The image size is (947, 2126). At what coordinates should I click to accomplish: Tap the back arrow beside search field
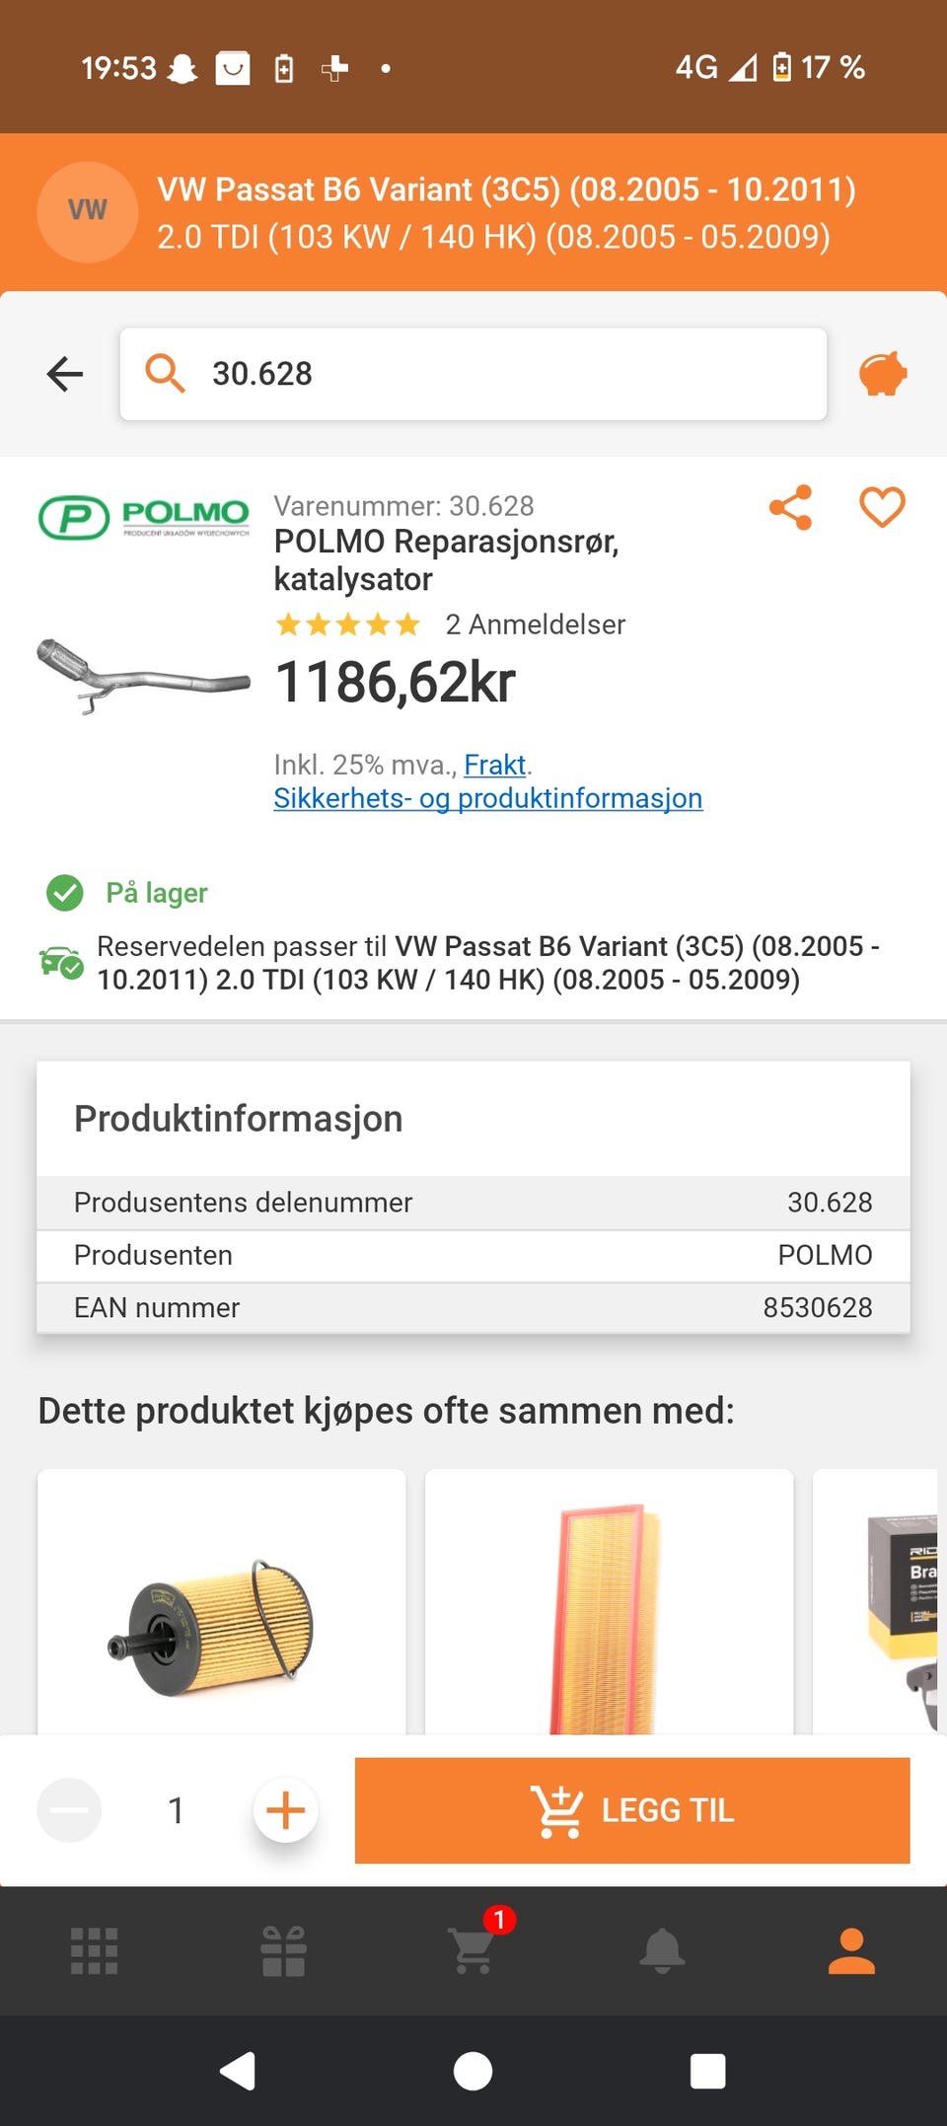click(x=65, y=374)
